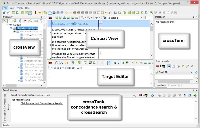Select Microsoft Word item in crossView tree
200x128 pixels.
34,67
